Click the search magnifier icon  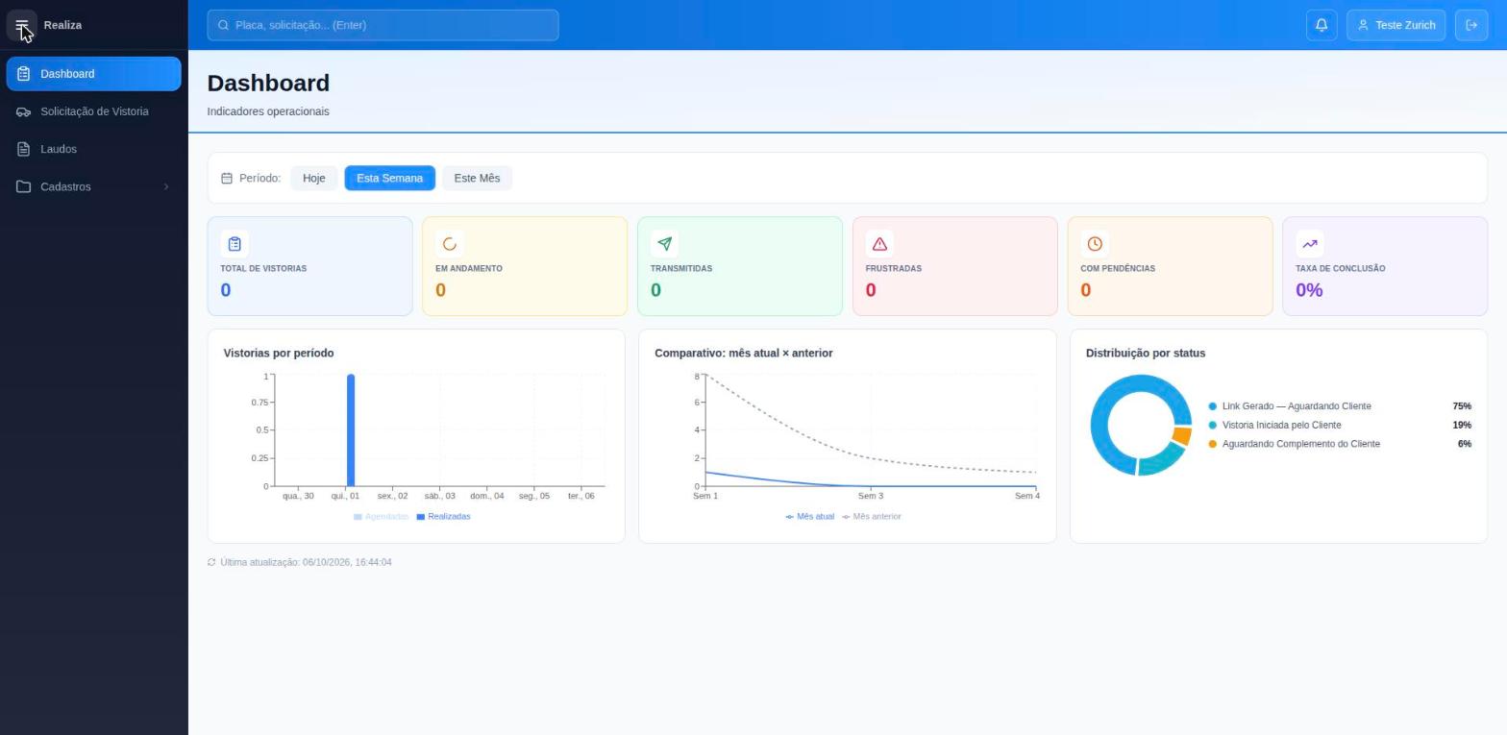coord(224,25)
